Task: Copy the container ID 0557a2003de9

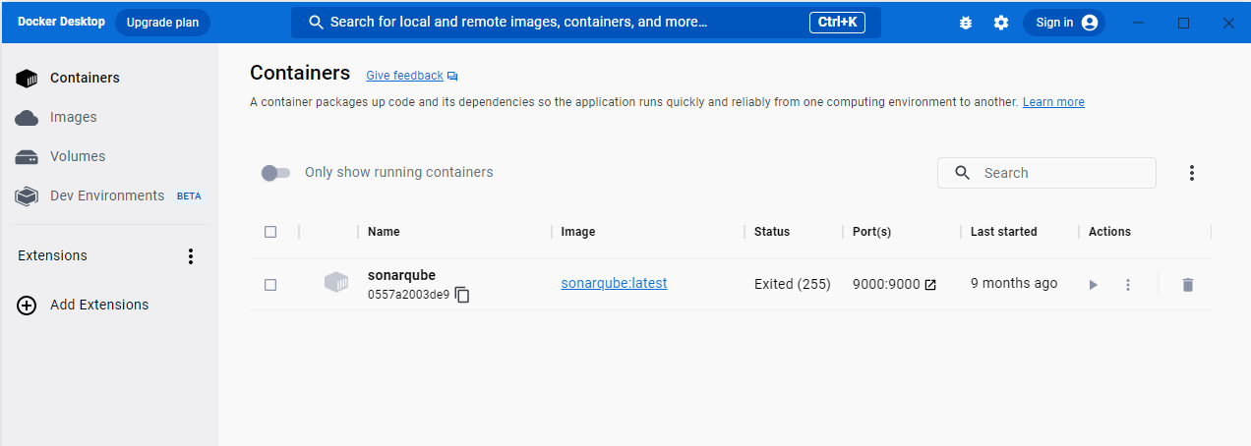Action: coord(462,295)
